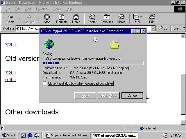186x139 pixels.
Task: Switch to Mypal - Download taskbar button
Action: point(68,135)
